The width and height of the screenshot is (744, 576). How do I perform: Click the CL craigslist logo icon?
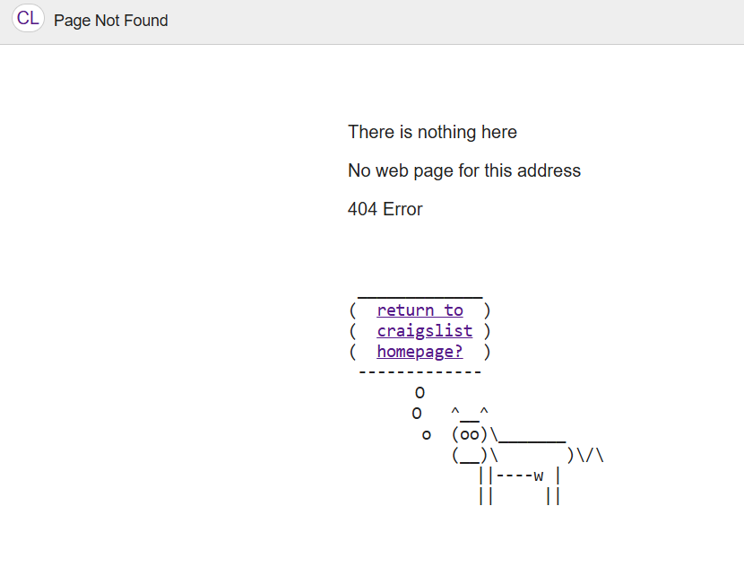(x=28, y=19)
